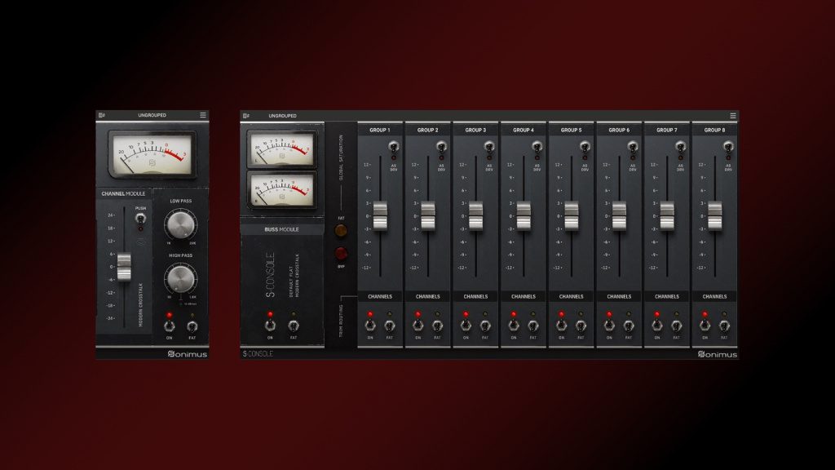Toggle the FAT switch of Group 4
This screenshot has height=470, width=835.
(533, 325)
